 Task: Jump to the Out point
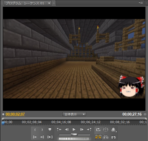tap(42, 137)
